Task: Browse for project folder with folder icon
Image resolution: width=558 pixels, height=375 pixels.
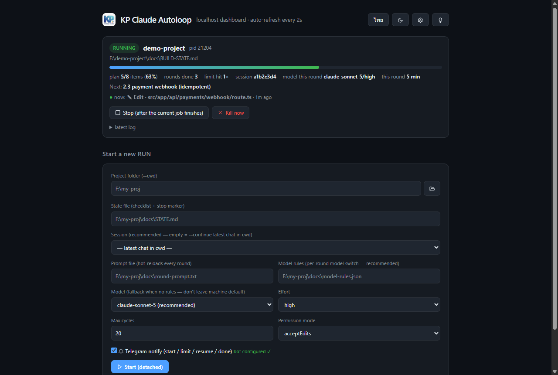Action: (432, 189)
